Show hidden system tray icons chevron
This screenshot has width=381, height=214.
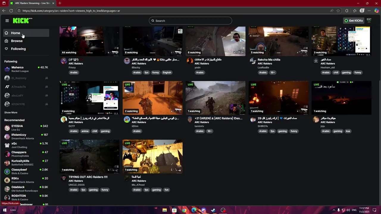[x=334, y=210]
